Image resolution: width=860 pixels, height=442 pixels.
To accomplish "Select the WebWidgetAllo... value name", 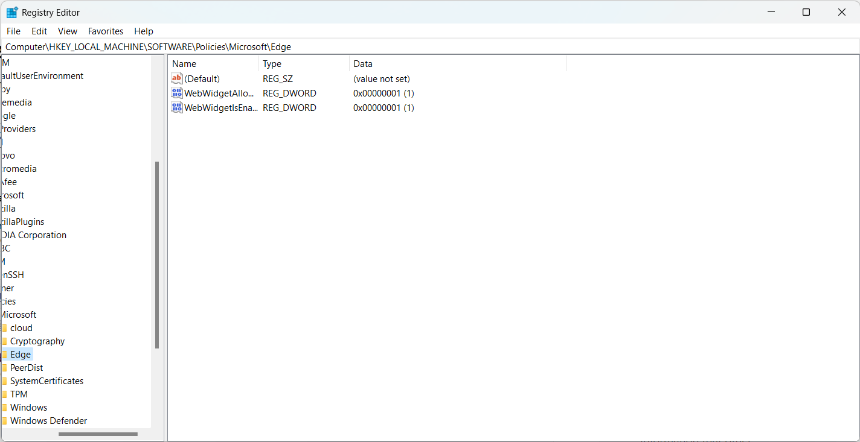I will (x=219, y=93).
